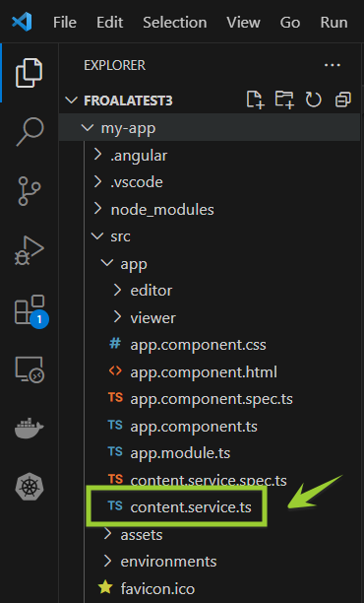Screen dimensions: 364x603
Task: Open the Explorer view in activity bar
Action: 29,73
